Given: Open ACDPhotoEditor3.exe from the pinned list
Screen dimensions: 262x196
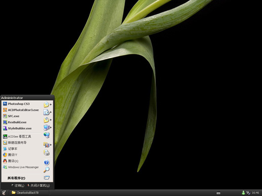Looking at the screenshot, I should click(21, 110).
